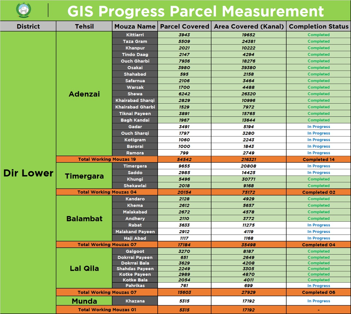Screen dimensions: 351x314
Task: Select the Adenzai tehsil cell
Action: [x=84, y=94]
